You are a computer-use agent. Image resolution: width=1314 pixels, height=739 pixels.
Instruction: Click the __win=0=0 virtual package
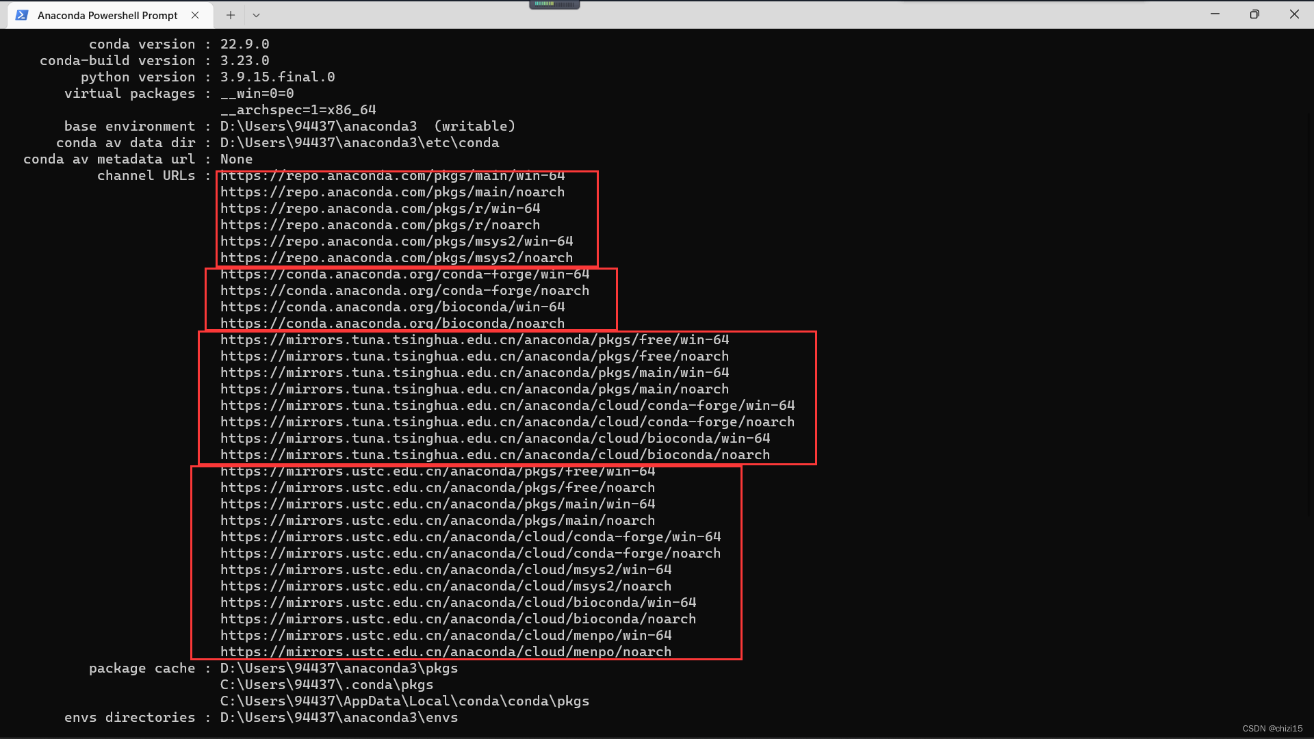257,94
